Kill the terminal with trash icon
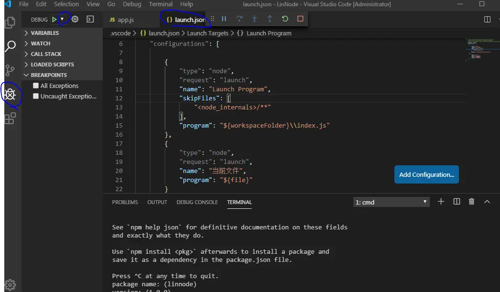Screen dimensions: 500x292 point(472,201)
